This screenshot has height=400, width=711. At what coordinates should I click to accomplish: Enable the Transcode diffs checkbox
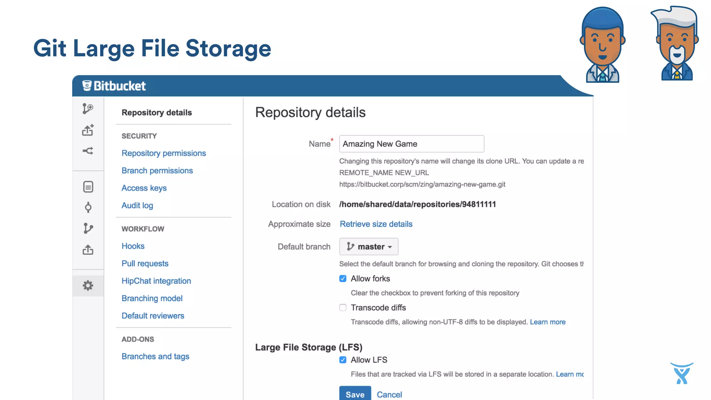click(x=343, y=308)
